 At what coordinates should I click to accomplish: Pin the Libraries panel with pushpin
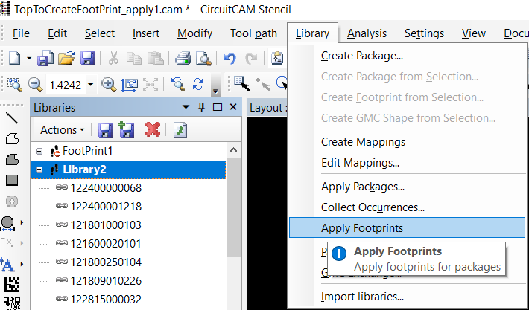tap(201, 108)
